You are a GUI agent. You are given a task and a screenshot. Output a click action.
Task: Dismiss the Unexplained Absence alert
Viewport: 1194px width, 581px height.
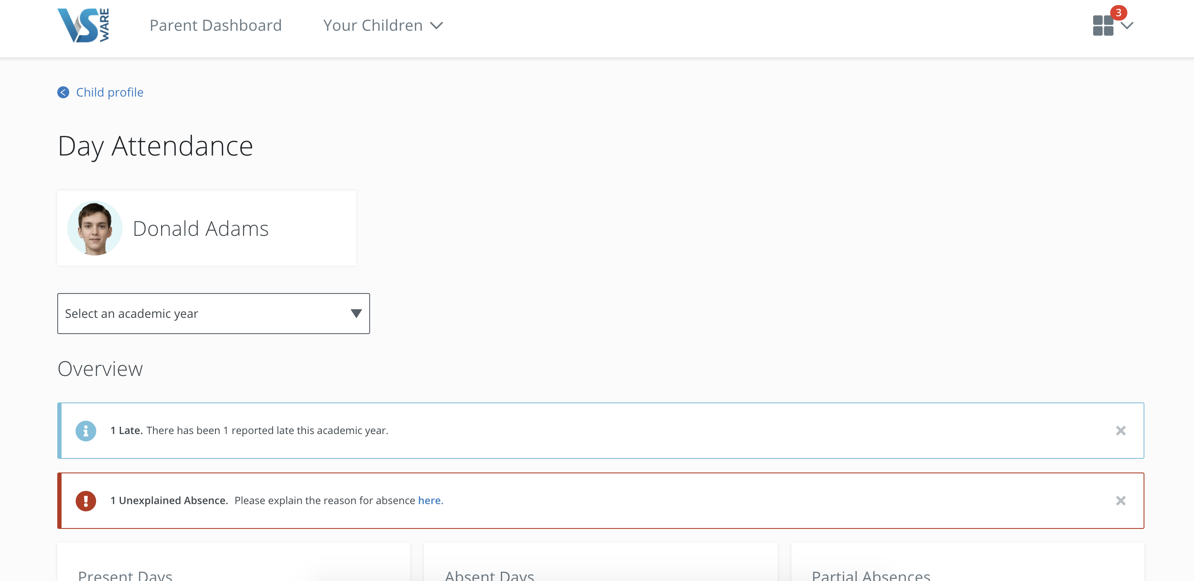pos(1121,501)
